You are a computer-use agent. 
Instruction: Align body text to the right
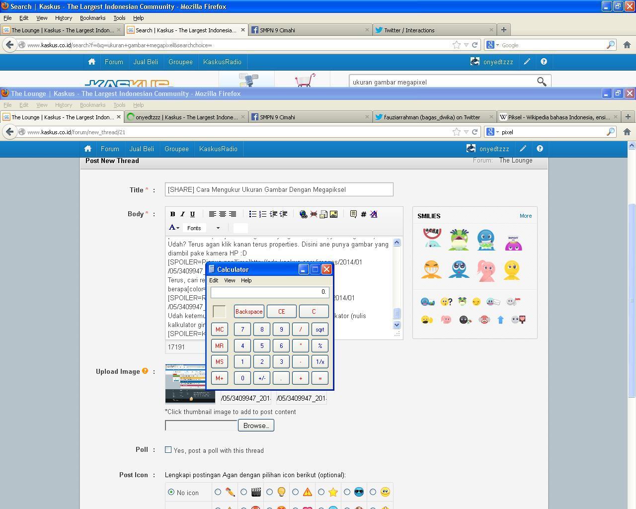pyautogui.click(x=233, y=214)
